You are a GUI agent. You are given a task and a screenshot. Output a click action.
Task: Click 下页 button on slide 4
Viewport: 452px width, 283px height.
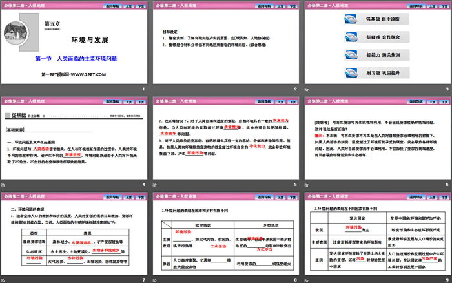tap(141, 101)
